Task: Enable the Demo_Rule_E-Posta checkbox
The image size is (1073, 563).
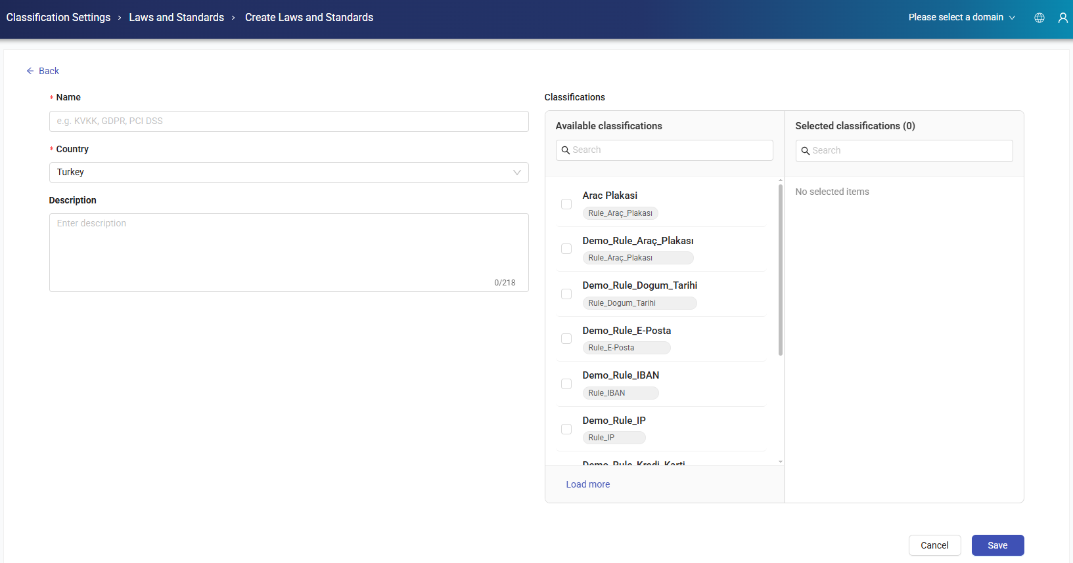Action: (566, 339)
